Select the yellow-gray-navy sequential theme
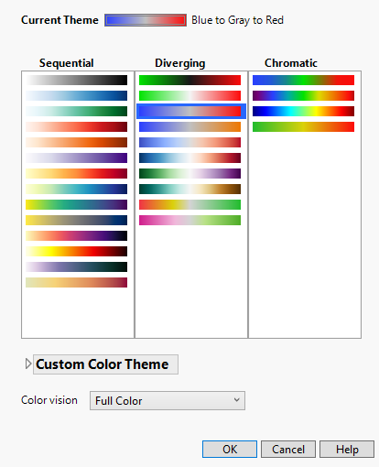Screen dimensions: 379x467 coord(76,220)
